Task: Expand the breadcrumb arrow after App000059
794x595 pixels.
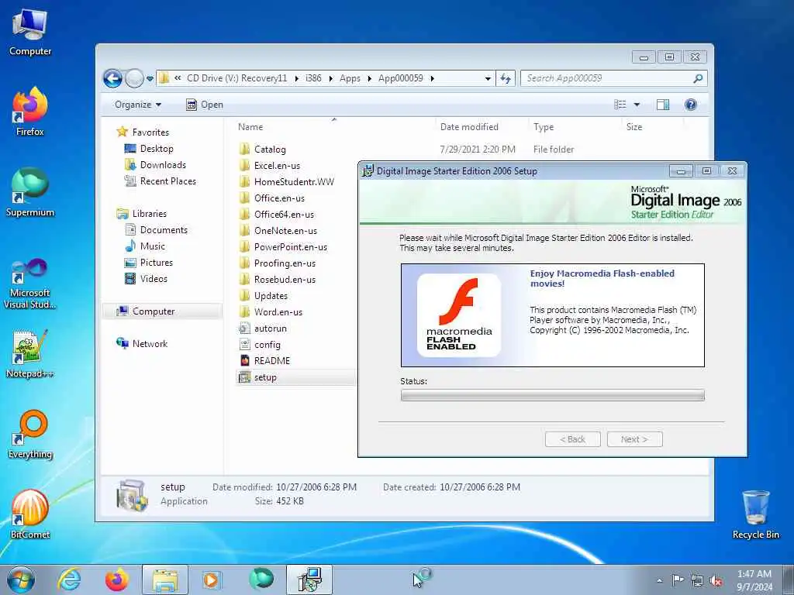Action: click(432, 78)
